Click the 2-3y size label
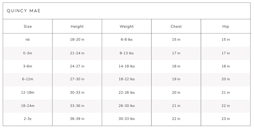The width and height of the screenshot is (254, 129). pos(28,119)
